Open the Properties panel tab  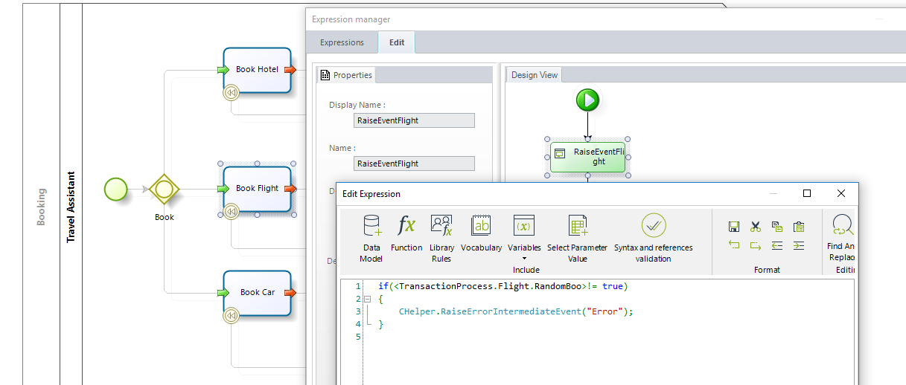(346, 75)
